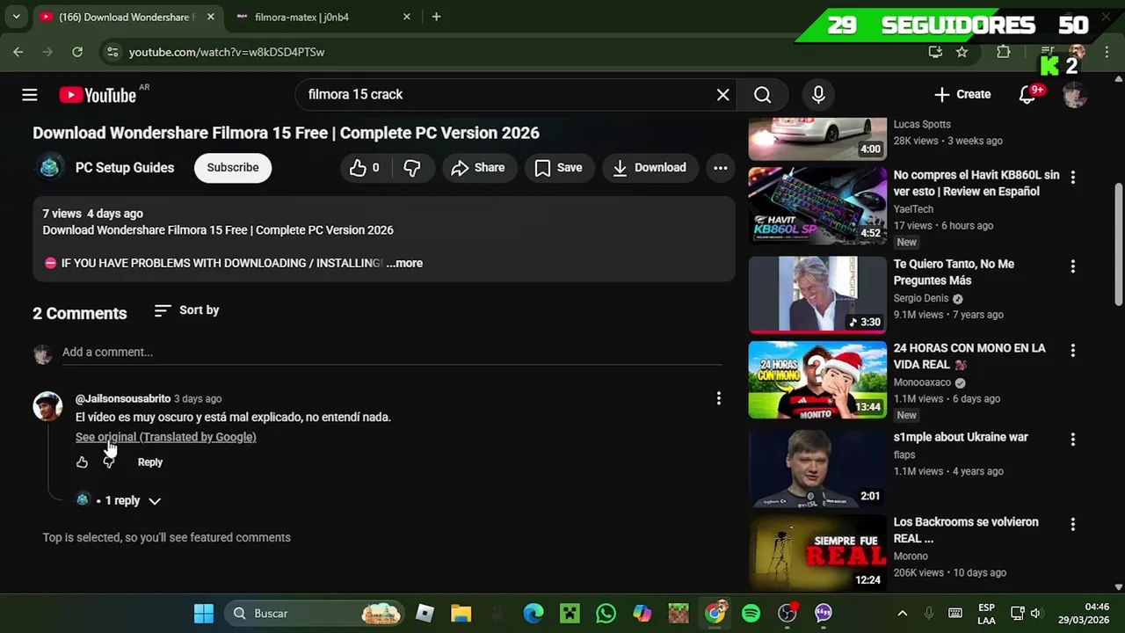Open the taskbar volume control
Screen dimensions: 1125x633
click(1035, 613)
